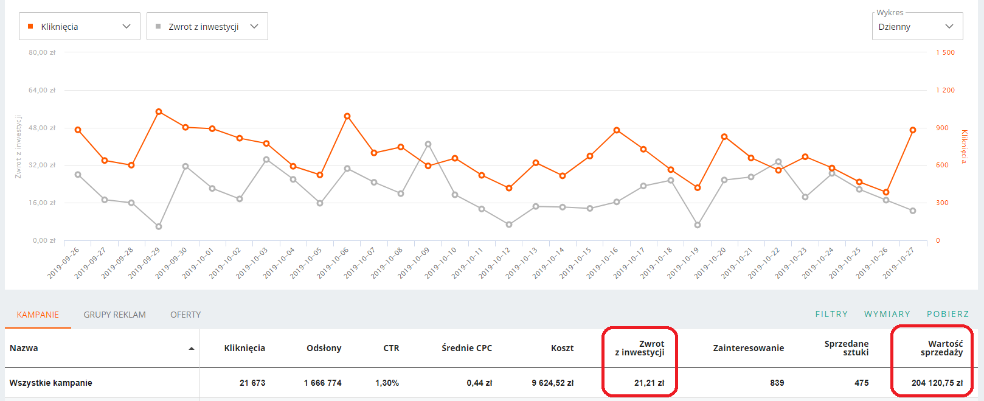Sort table by Kliknięcia column header
The height and width of the screenshot is (401, 984).
[244, 348]
